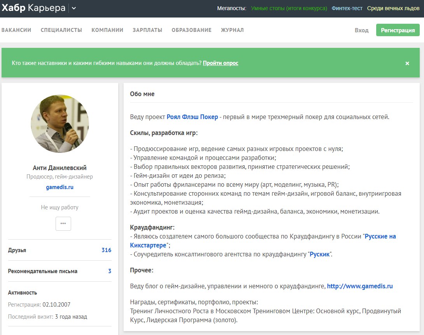This screenshot has width=424, height=335.
Task: Click the Вход login link
Action: (361, 30)
